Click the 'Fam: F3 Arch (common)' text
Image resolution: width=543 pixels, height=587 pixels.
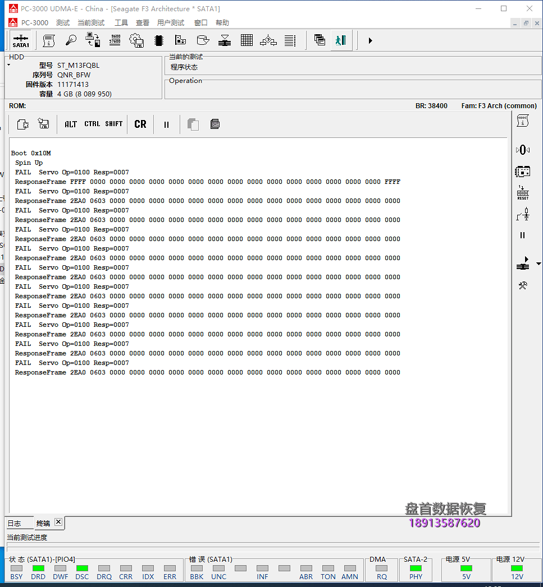(499, 106)
